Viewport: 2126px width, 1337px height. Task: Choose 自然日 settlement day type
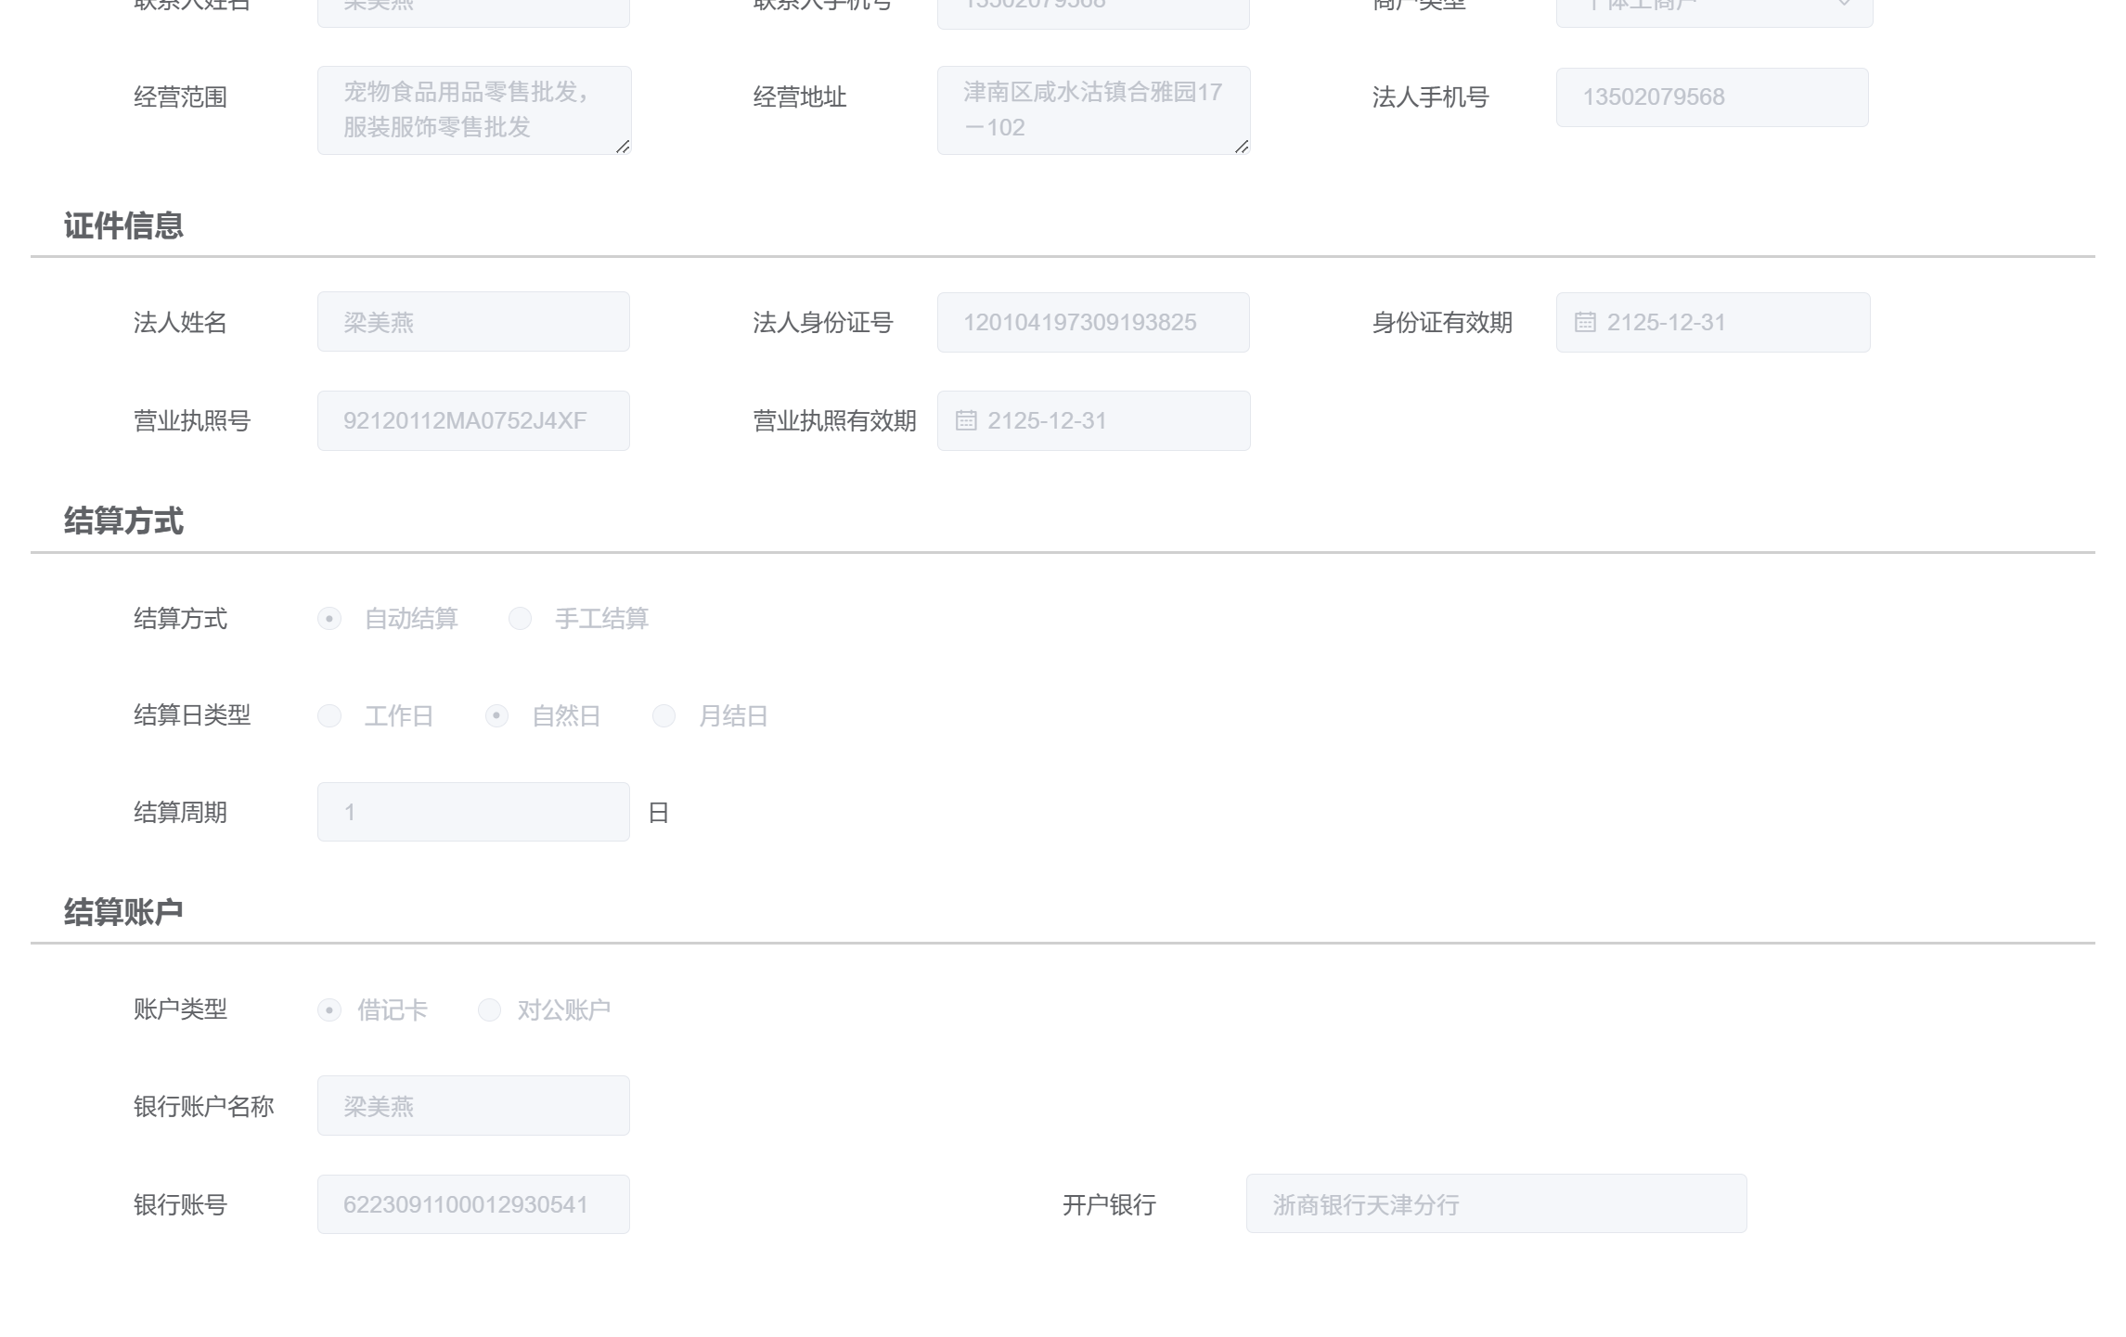(x=496, y=716)
